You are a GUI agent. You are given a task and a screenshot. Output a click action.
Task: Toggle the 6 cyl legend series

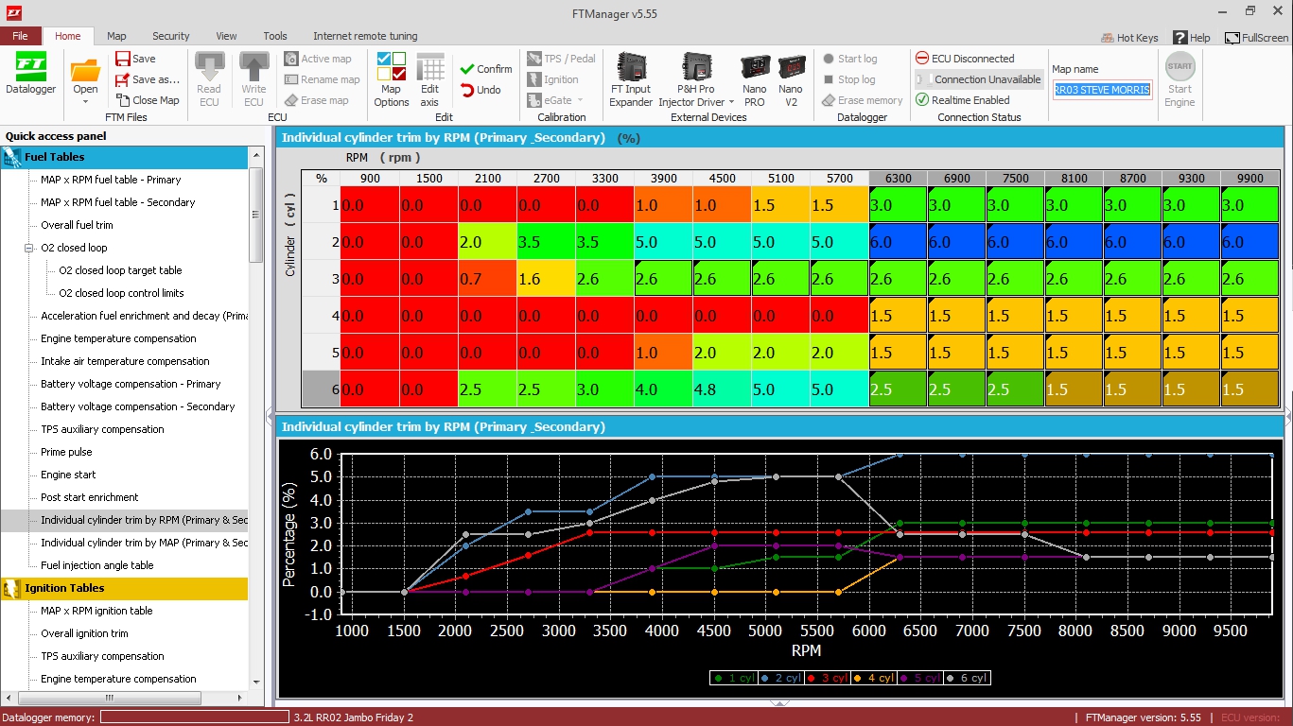(968, 678)
